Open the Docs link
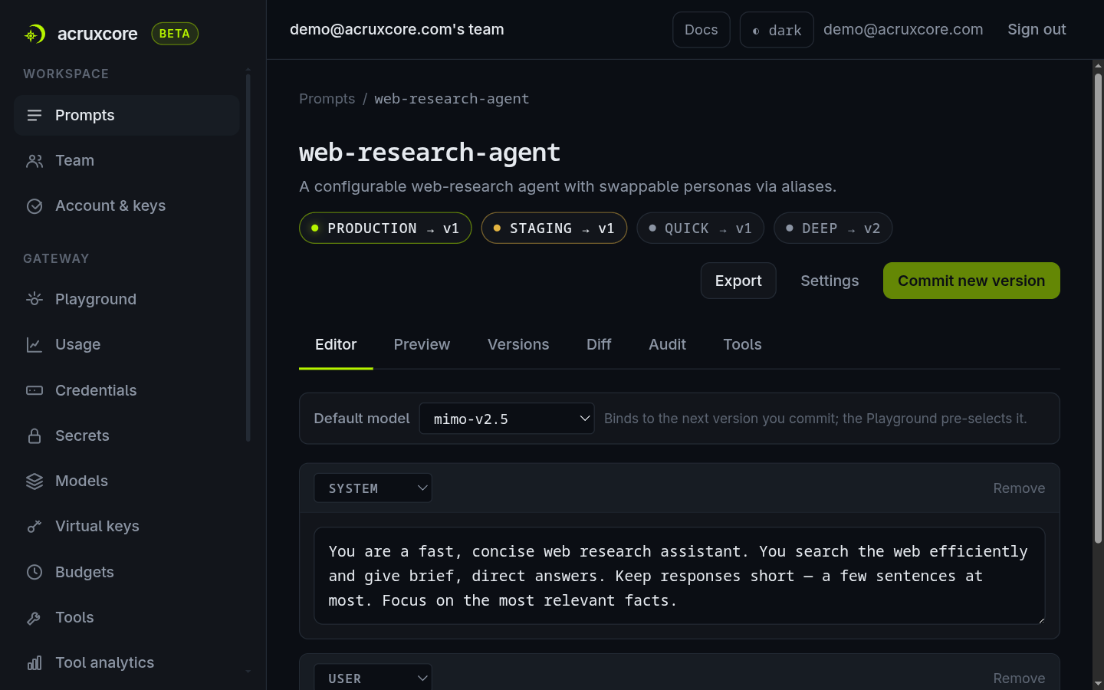1104x690 pixels. click(x=701, y=30)
